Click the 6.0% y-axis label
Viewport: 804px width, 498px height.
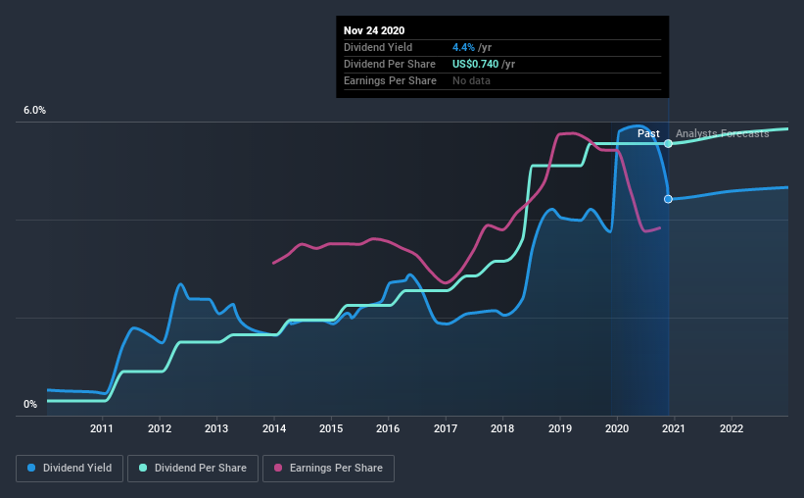tap(34, 111)
